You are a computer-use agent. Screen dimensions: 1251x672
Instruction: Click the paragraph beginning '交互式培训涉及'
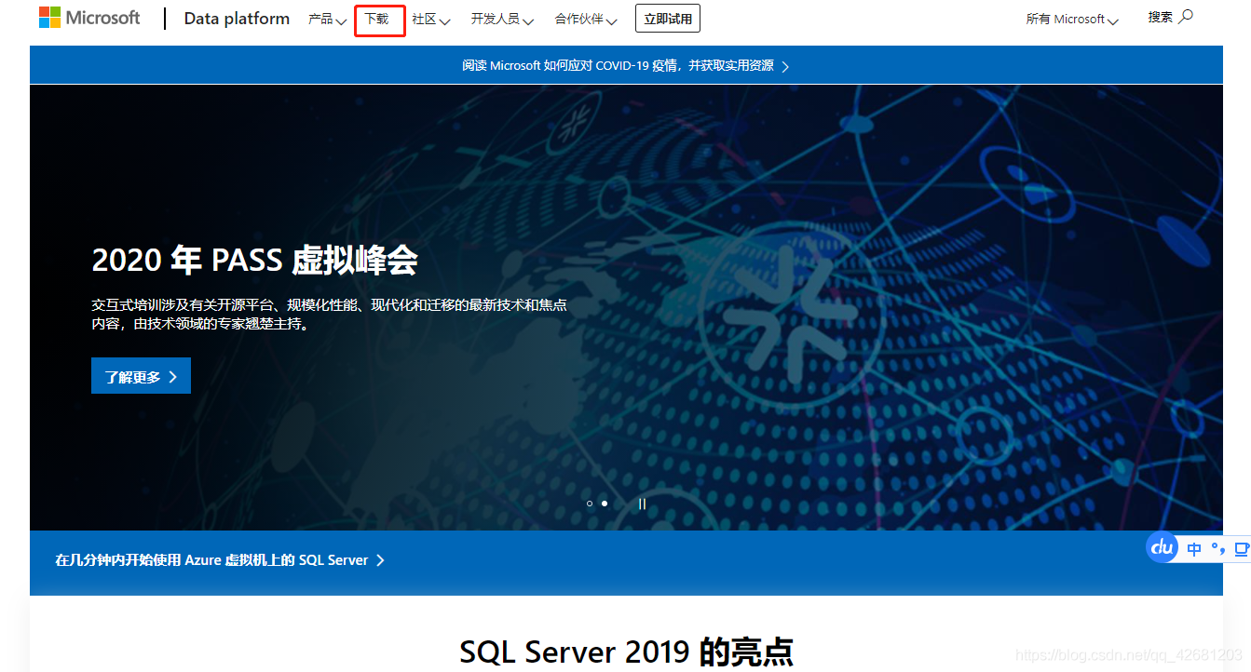point(329,315)
